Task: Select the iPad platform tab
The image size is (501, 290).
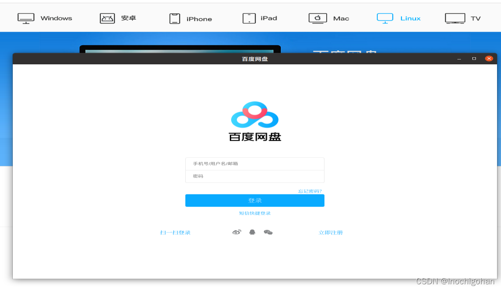Action: [260, 19]
